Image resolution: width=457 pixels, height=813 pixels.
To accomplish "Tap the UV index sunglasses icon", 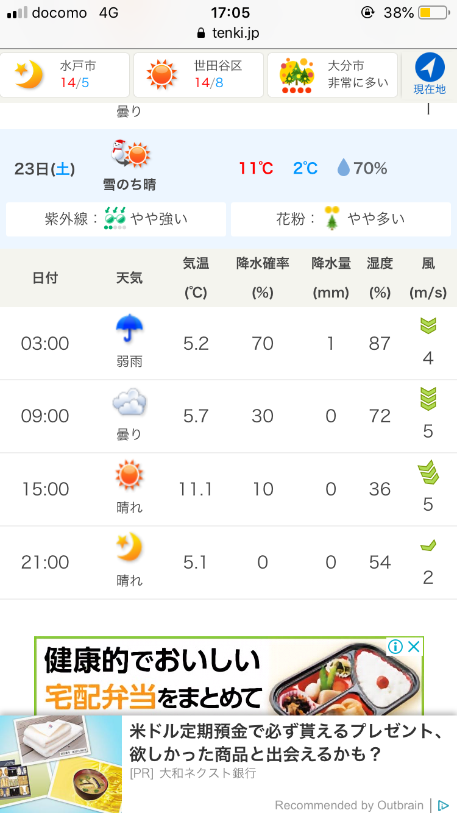I will pos(115,219).
